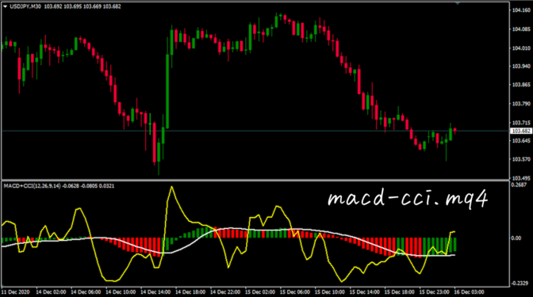This screenshot has height=297, width=533.
Task: Click the USDJPY,M30 symbol title text
Action: click(25, 6)
